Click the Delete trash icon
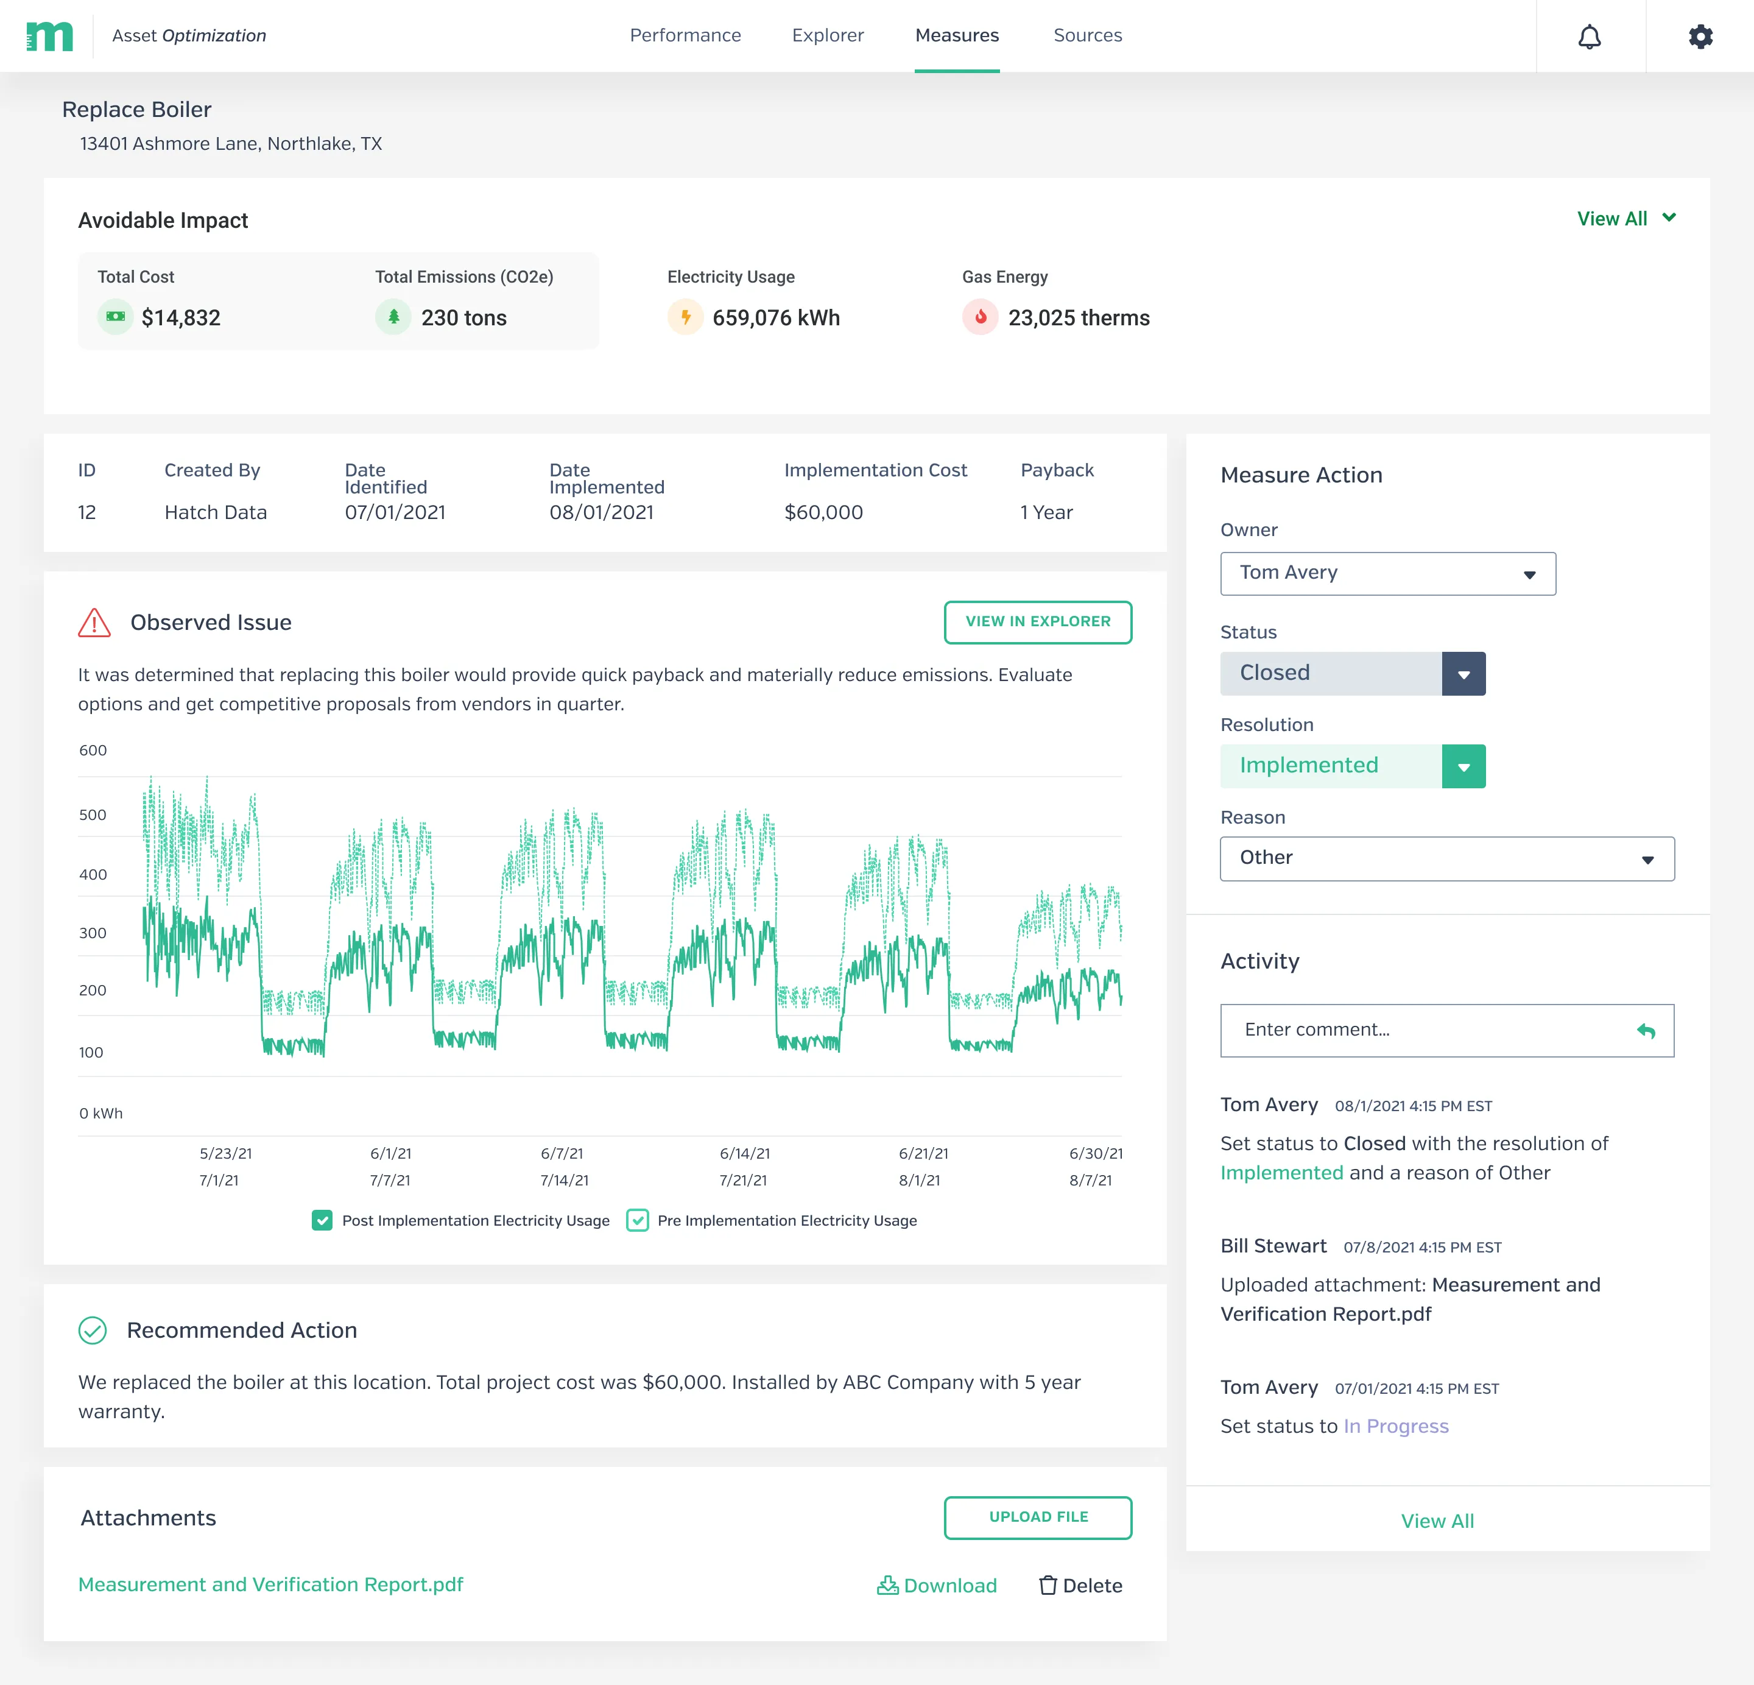Viewport: 1754px width, 1685px height. (x=1048, y=1584)
